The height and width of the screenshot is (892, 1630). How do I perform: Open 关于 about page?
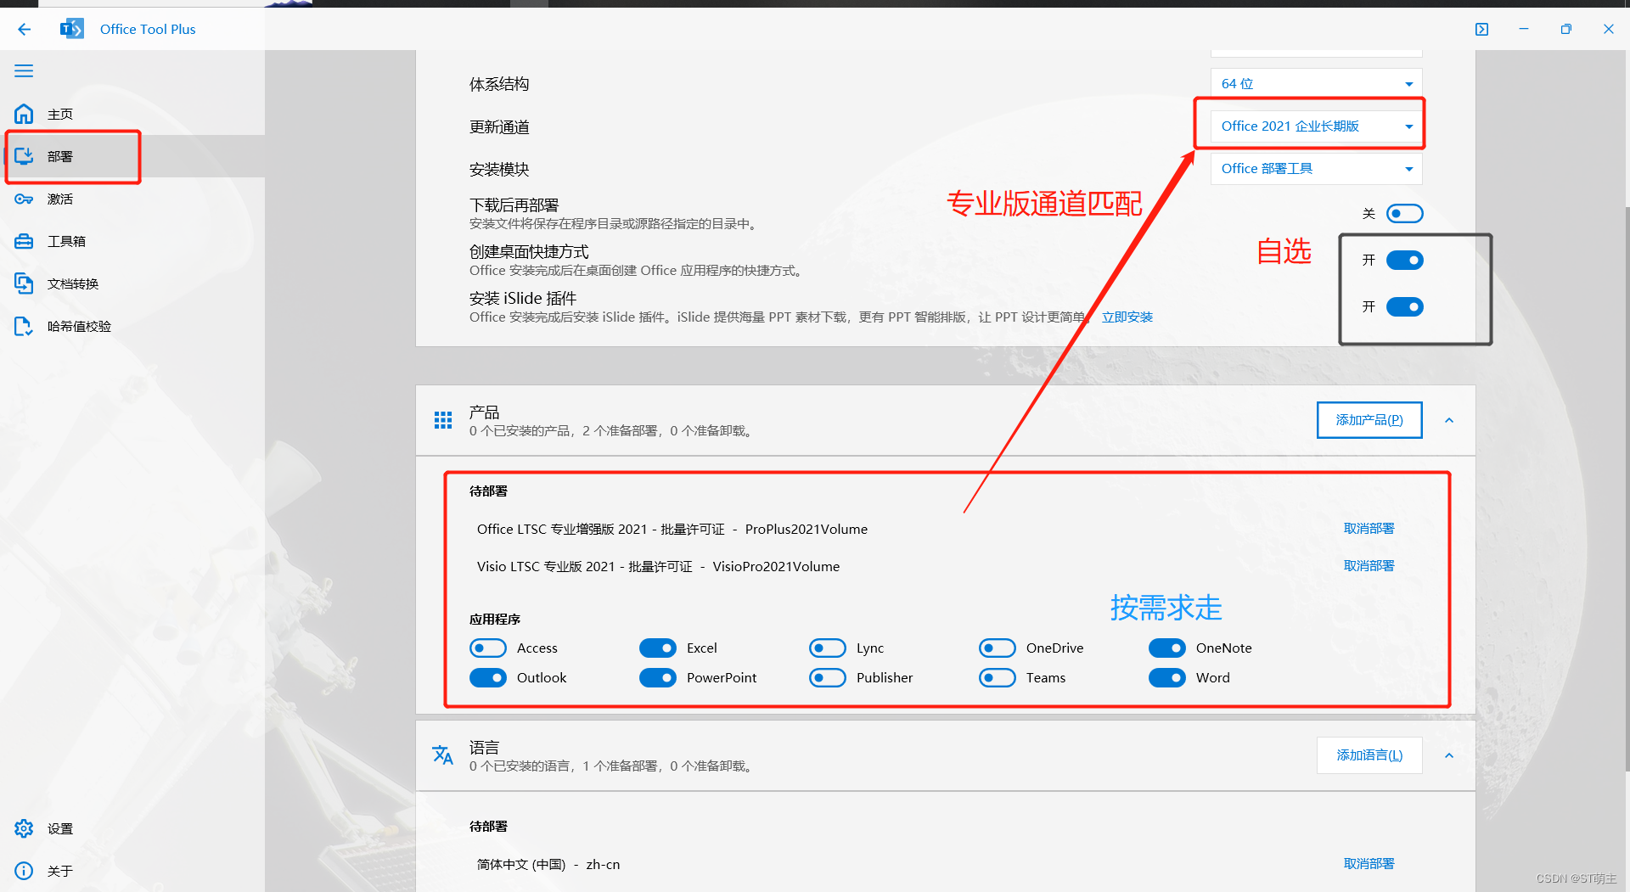coord(132,871)
